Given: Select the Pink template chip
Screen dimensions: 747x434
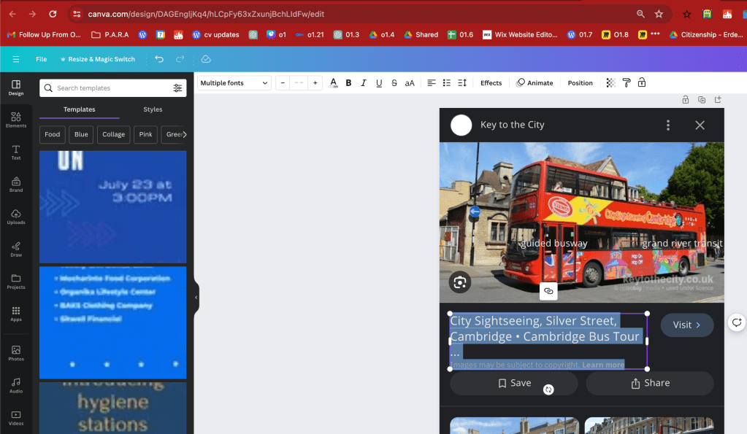Looking at the screenshot, I should tap(145, 134).
